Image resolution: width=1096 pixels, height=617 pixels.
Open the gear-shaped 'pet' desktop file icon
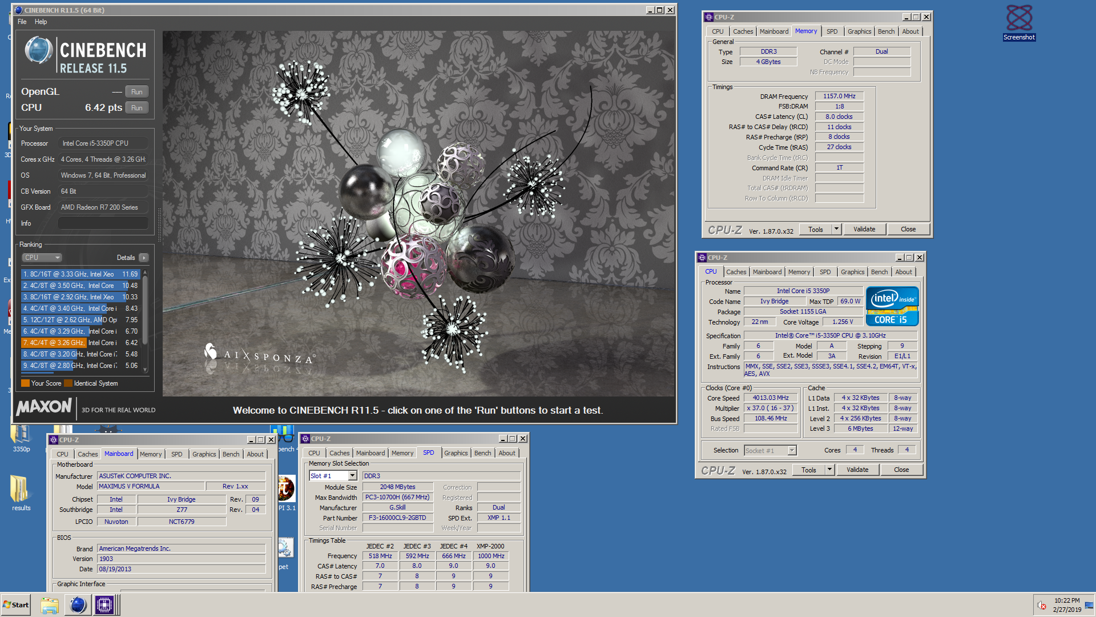click(x=285, y=547)
